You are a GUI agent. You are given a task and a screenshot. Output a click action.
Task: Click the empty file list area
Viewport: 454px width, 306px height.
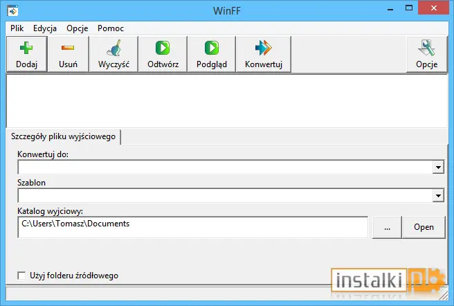pos(227,101)
